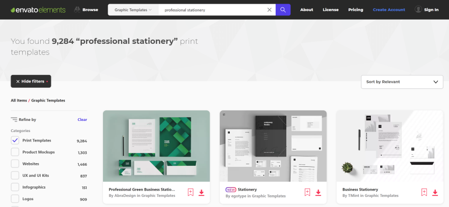Click the 909 Logos count
This screenshot has width=449, height=207.
tap(83, 200)
